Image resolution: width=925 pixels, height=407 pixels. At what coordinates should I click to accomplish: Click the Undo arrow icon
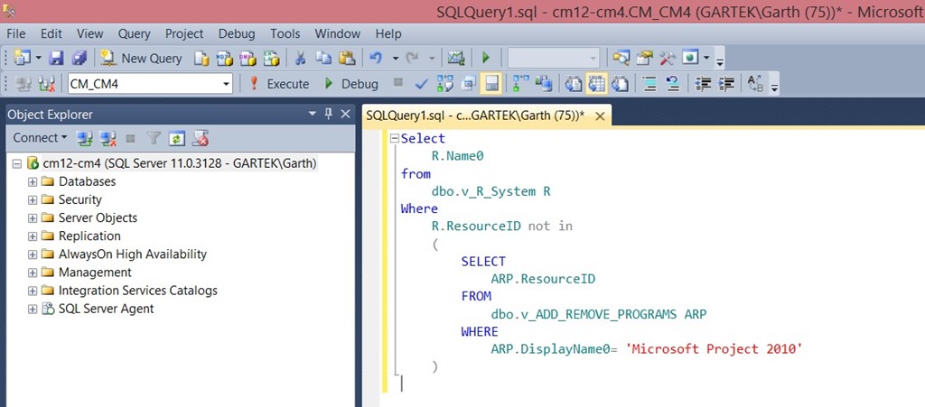click(376, 58)
